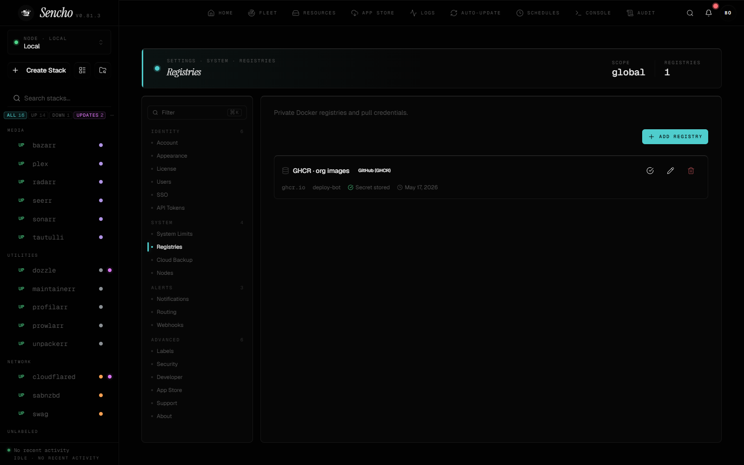Filter stacks by UPDATES 2
The width and height of the screenshot is (744, 465).
(90, 115)
